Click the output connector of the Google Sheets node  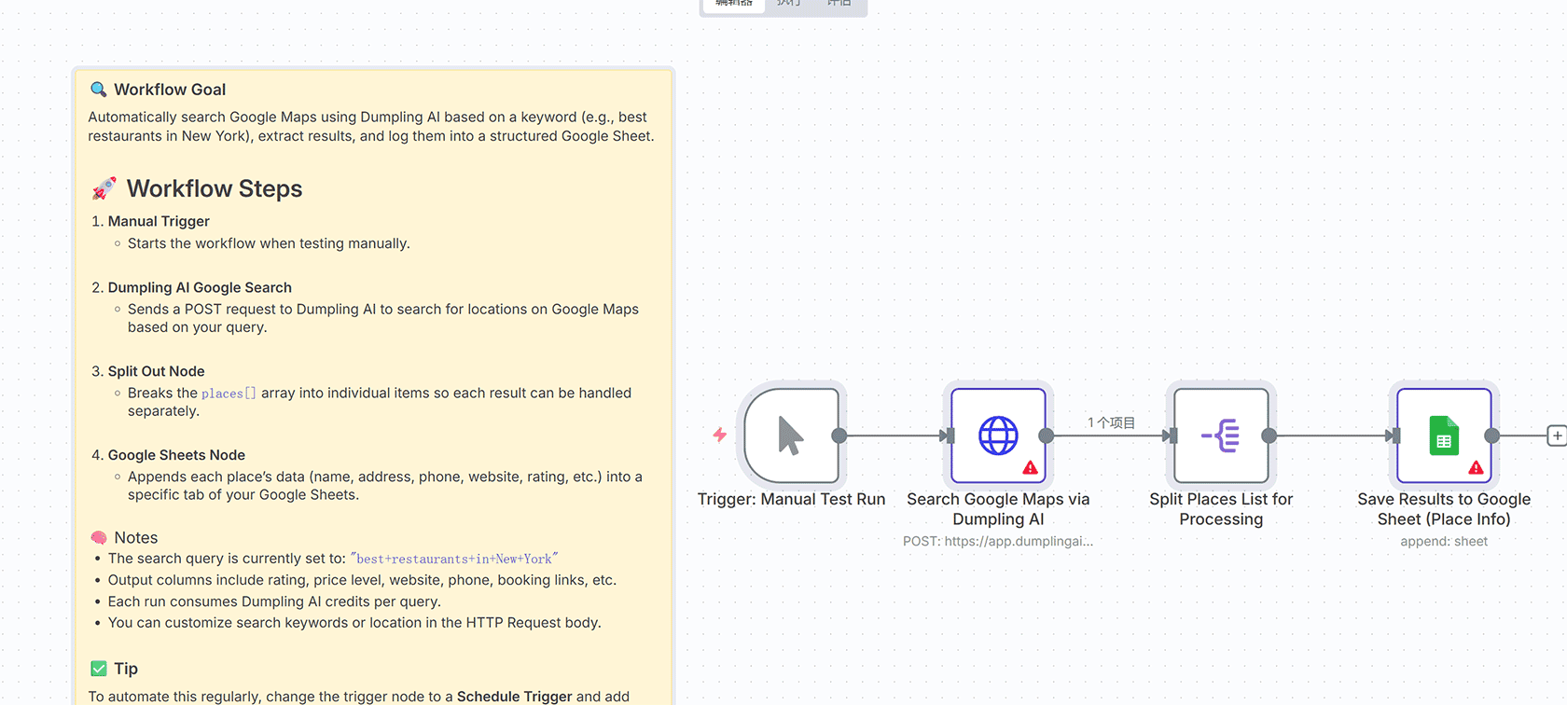click(x=1492, y=435)
